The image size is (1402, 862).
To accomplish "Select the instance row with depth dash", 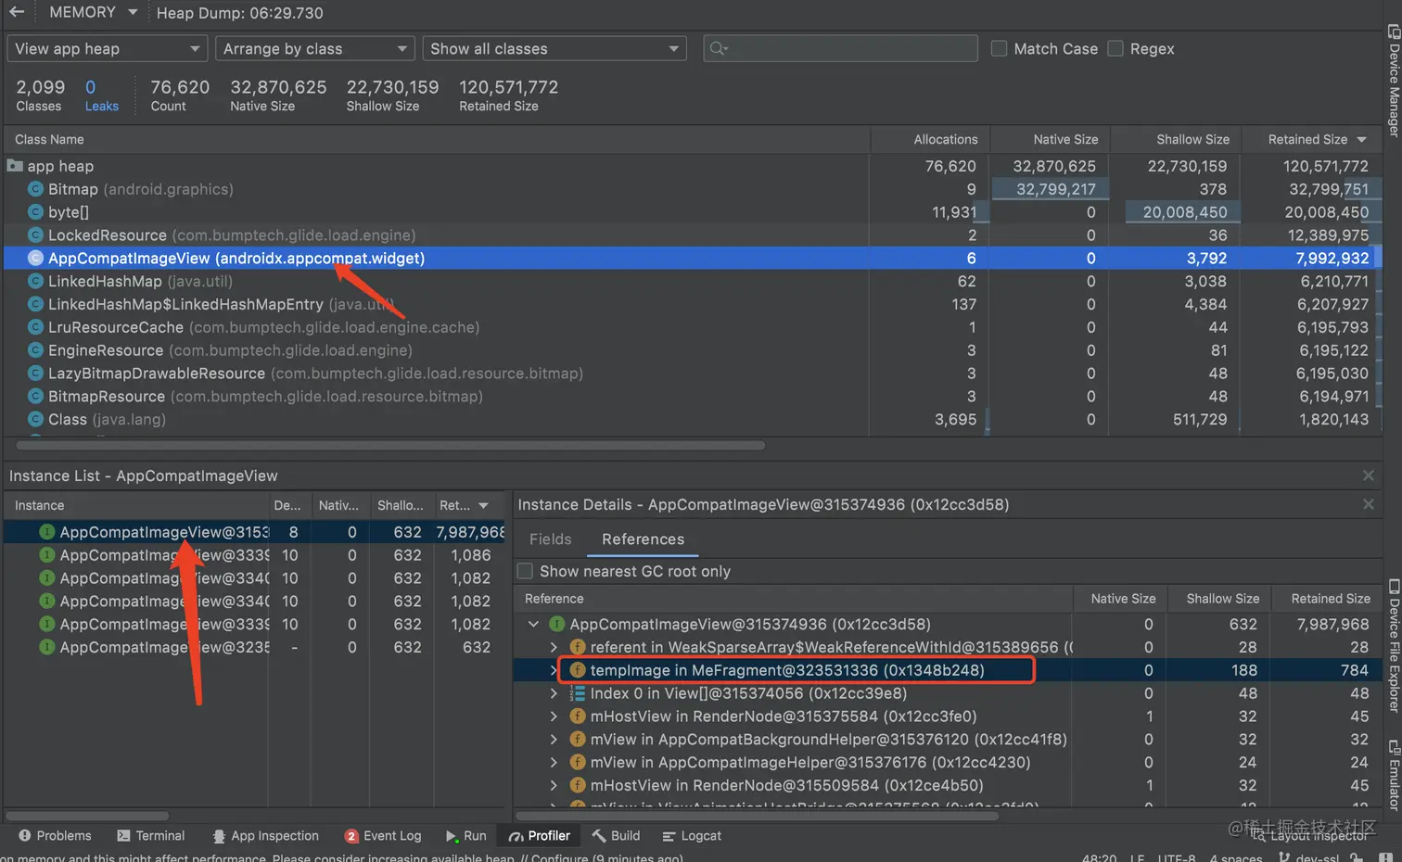I will (x=254, y=647).
